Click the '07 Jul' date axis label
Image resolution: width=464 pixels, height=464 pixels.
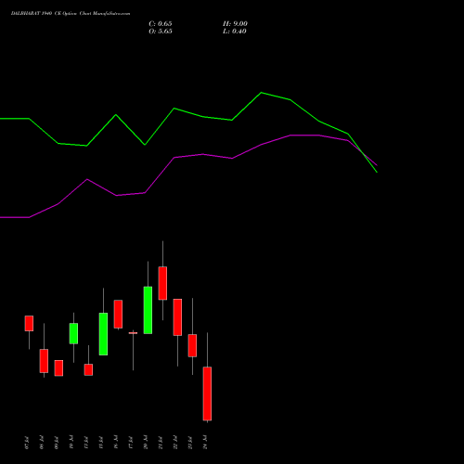point(27,443)
